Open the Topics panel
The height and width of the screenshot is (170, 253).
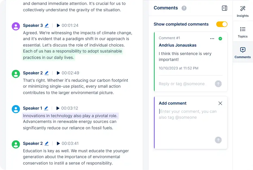point(242,31)
